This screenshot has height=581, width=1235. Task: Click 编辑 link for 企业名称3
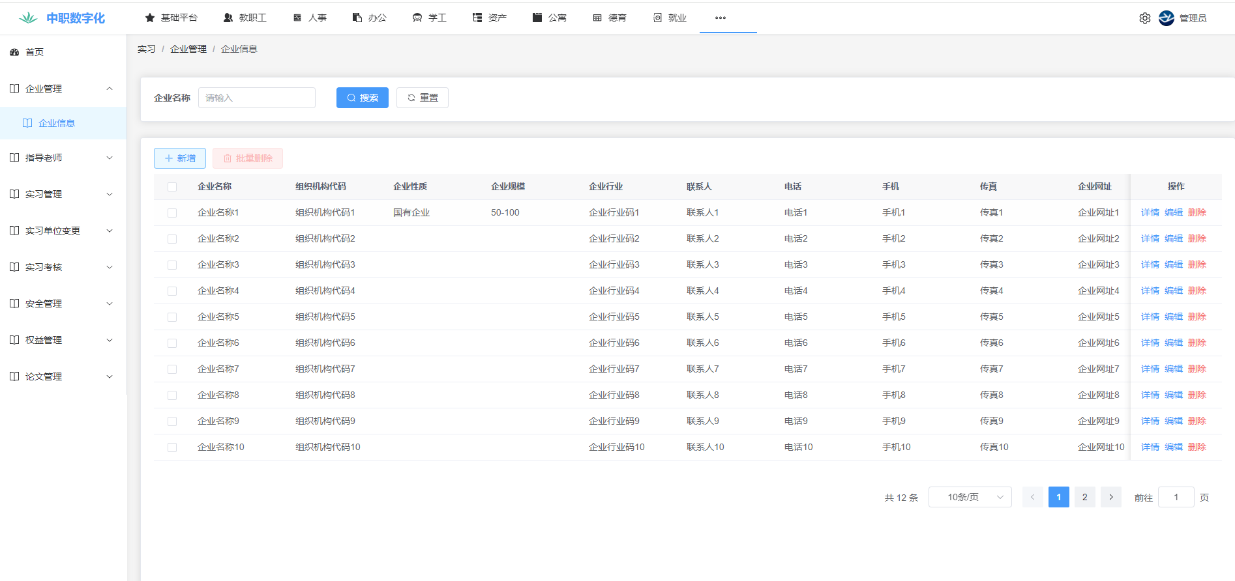[1173, 264]
